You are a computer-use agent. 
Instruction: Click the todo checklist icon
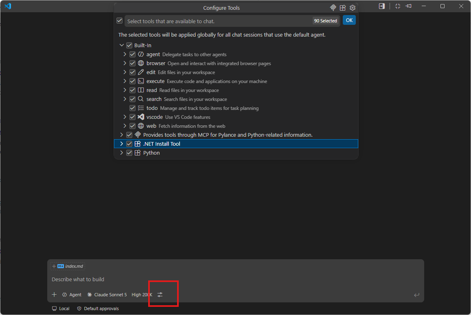pyautogui.click(x=141, y=108)
